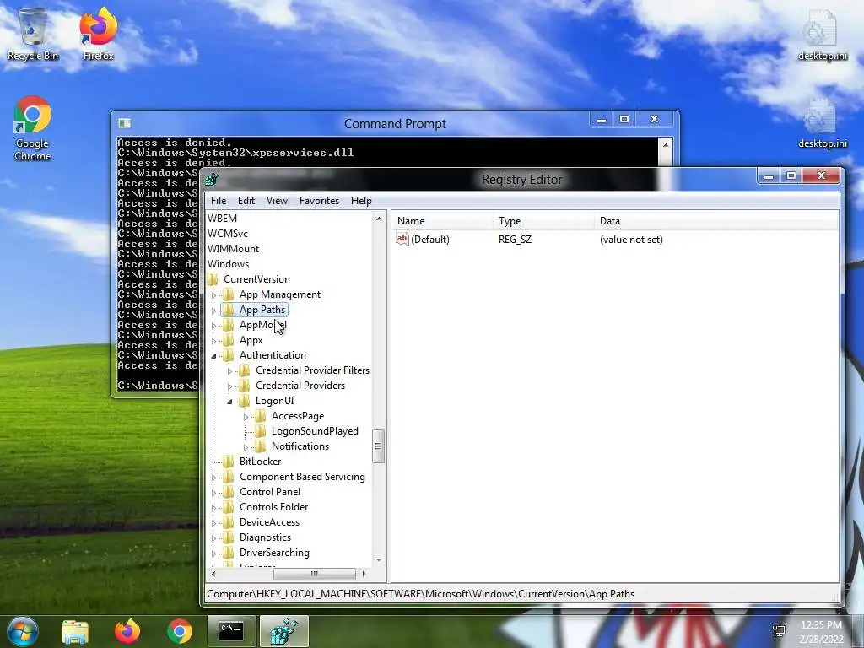The height and width of the screenshot is (648, 864).
Task: Switch to Command Prompt taskbar button
Action: (231, 631)
